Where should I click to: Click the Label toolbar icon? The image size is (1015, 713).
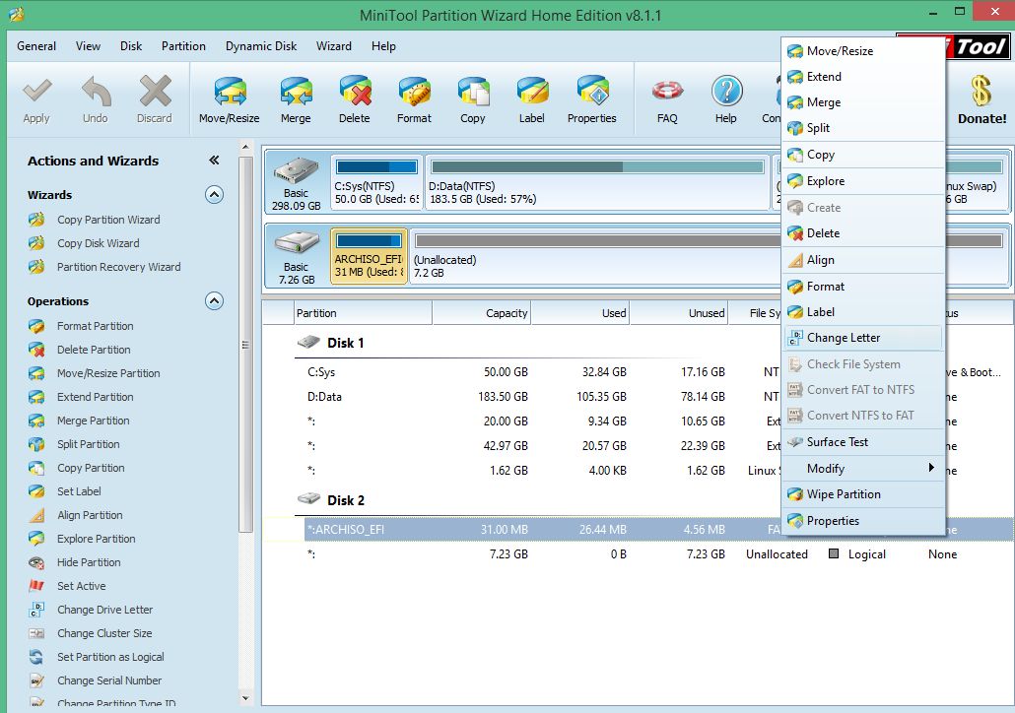(532, 99)
